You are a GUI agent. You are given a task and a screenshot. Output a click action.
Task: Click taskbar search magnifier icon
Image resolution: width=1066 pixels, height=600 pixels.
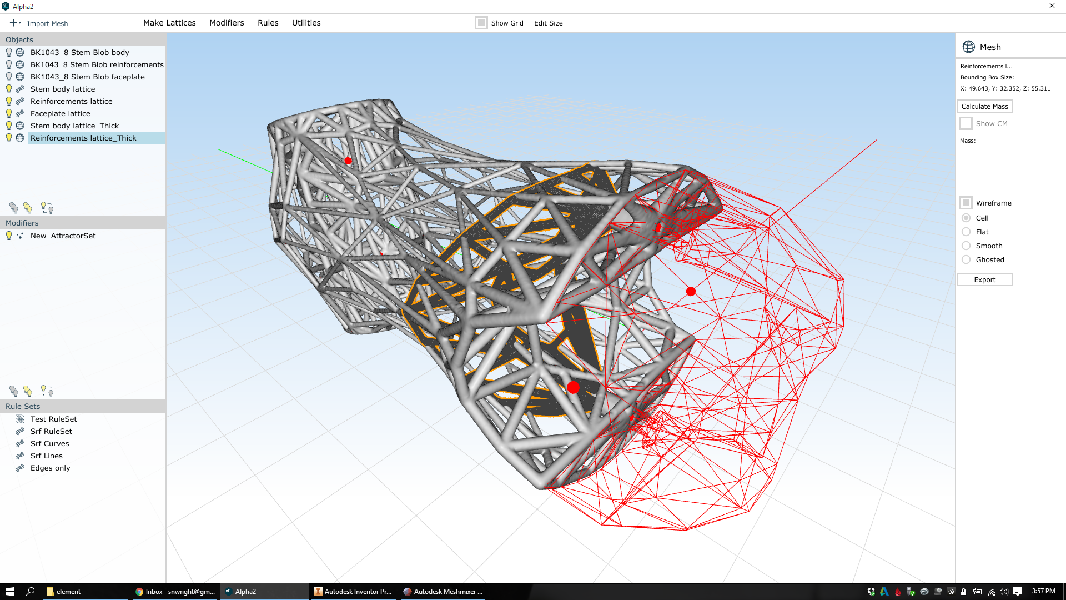(31, 592)
